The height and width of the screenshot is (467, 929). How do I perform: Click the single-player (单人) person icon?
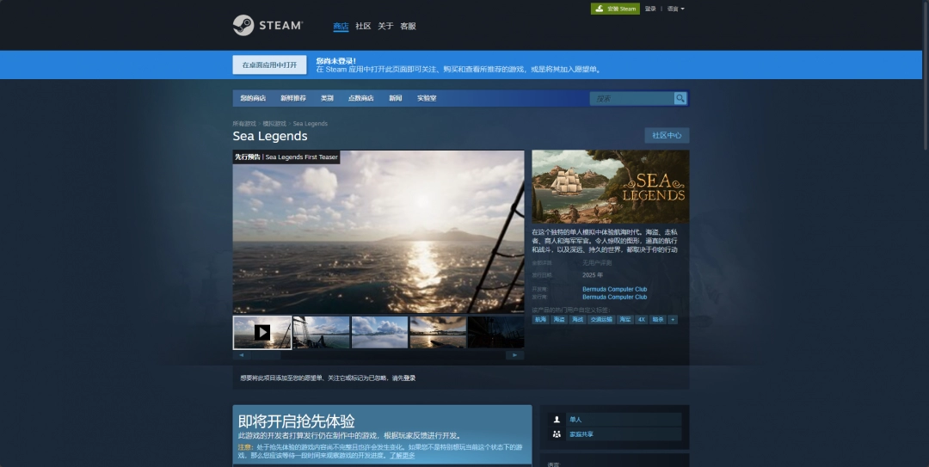pos(557,420)
